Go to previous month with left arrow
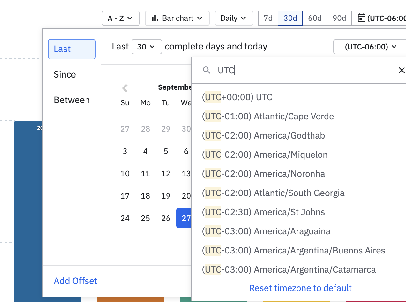This screenshot has width=406, height=302. 125,88
